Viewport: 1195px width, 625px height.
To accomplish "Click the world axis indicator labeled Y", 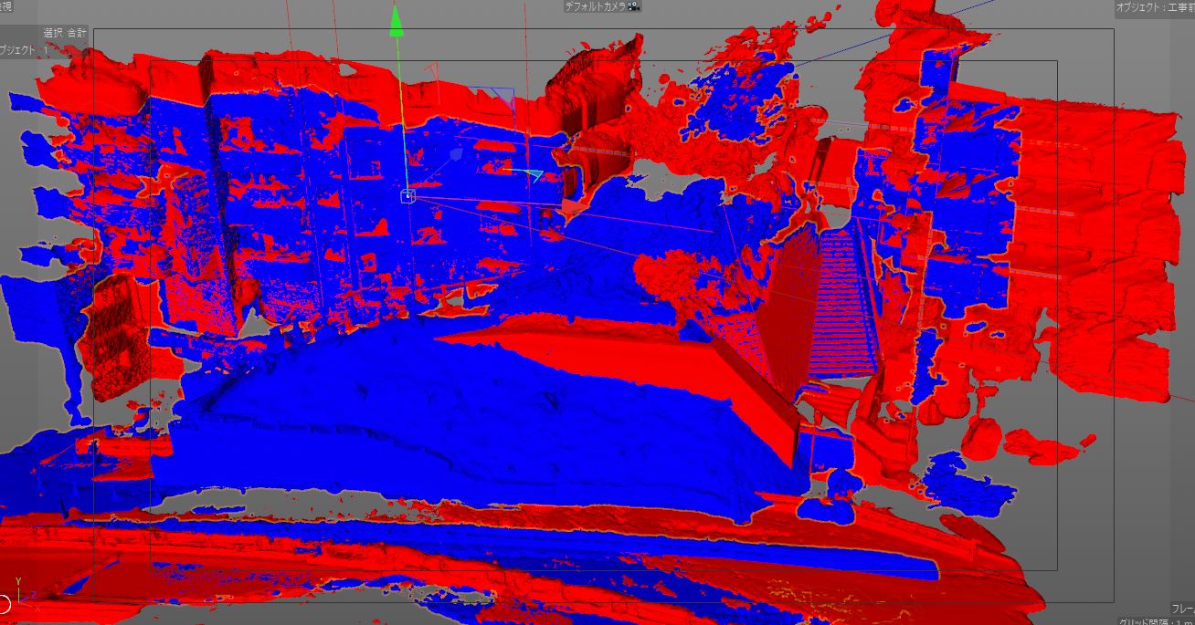I will coord(18,581).
